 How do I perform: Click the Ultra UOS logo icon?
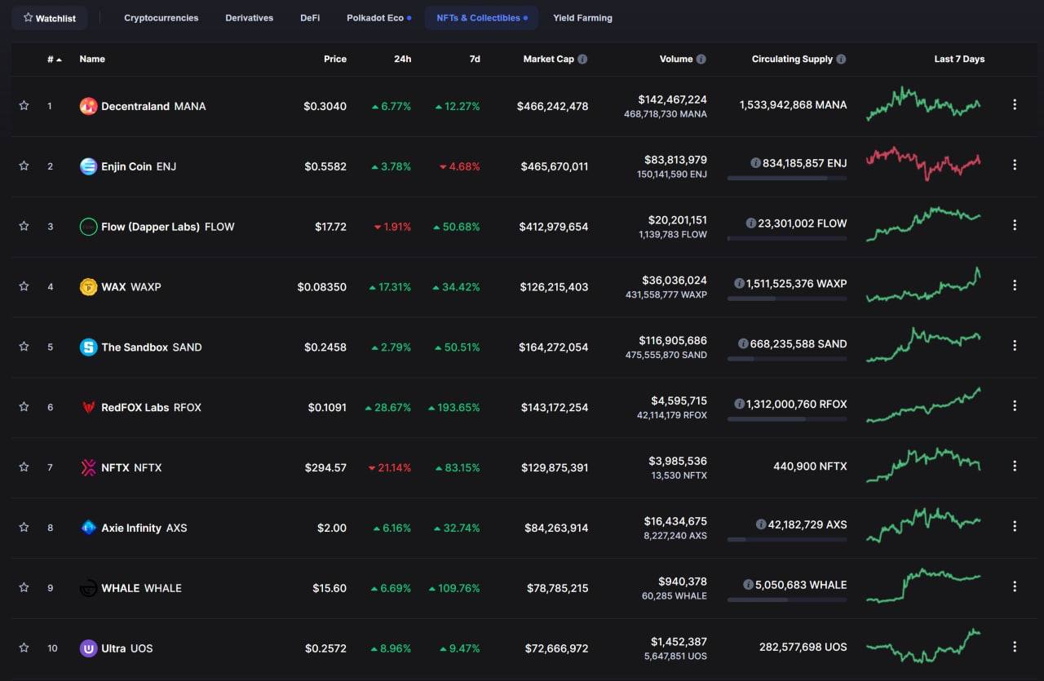[x=88, y=648]
